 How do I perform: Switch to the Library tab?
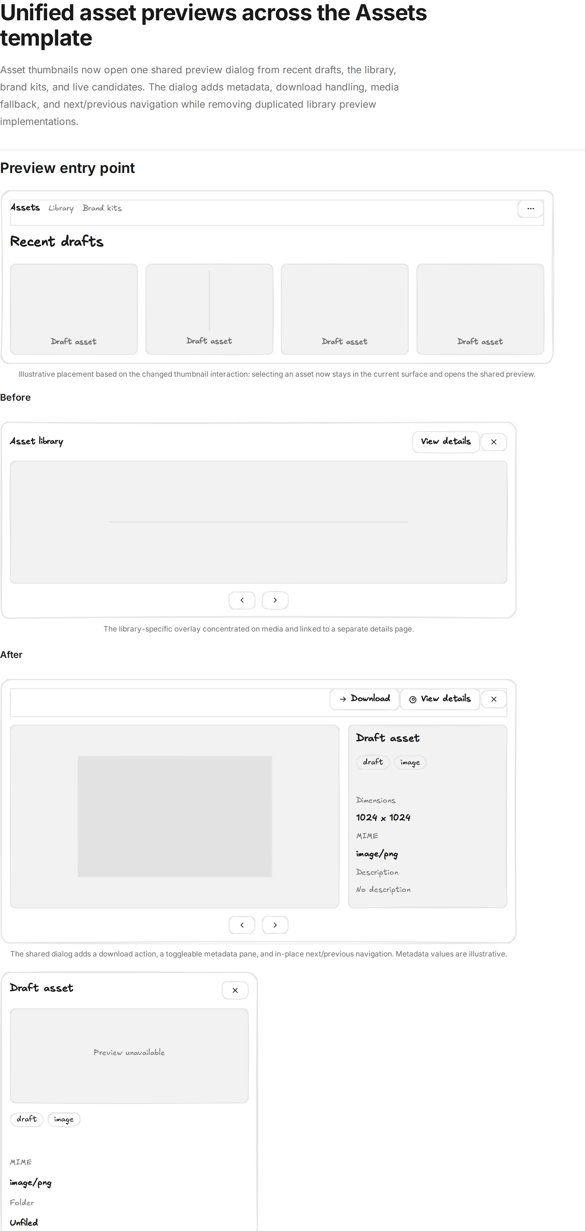[61, 208]
